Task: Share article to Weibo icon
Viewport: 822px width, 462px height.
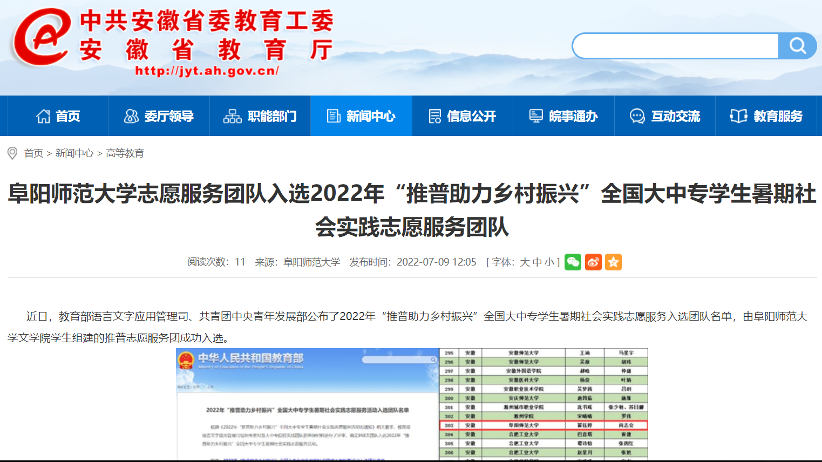Action: (593, 262)
